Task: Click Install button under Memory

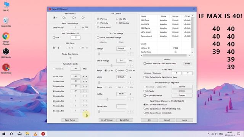Action: point(187,64)
